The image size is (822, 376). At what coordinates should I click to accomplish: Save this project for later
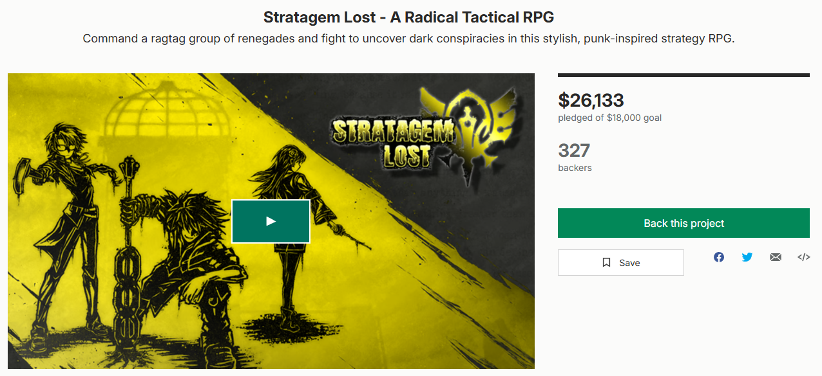[621, 262]
